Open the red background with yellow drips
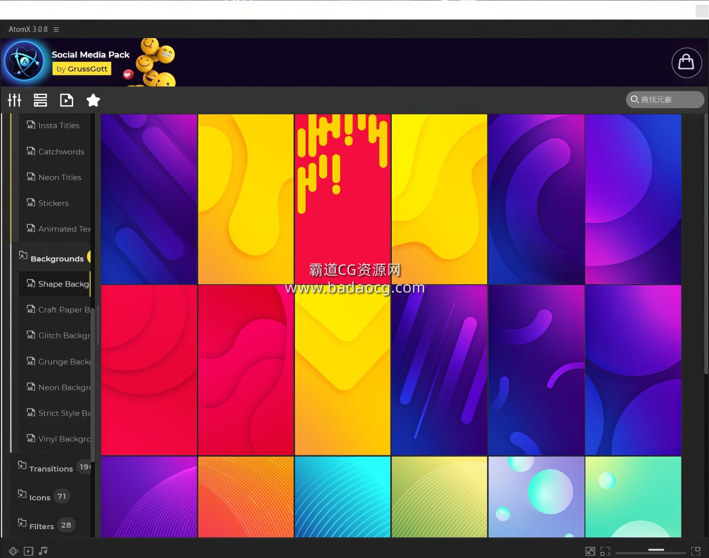This screenshot has height=558, width=709. pos(343,199)
